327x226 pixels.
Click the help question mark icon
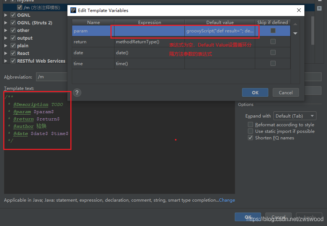point(77,92)
